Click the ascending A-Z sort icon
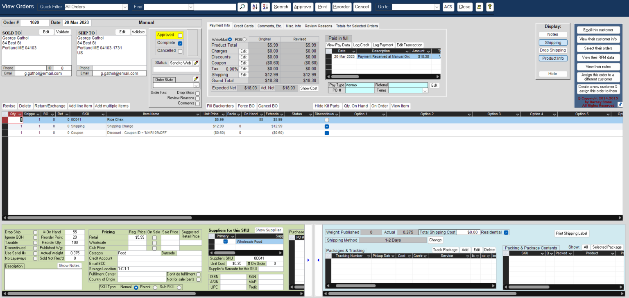This screenshot has width=629, height=298. pyautogui.click(x=254, y=7)
